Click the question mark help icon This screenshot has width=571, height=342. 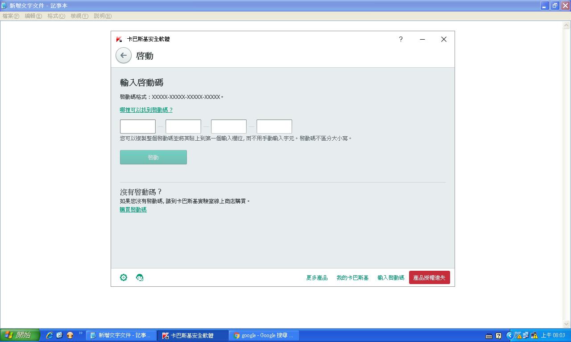point(401,39)
